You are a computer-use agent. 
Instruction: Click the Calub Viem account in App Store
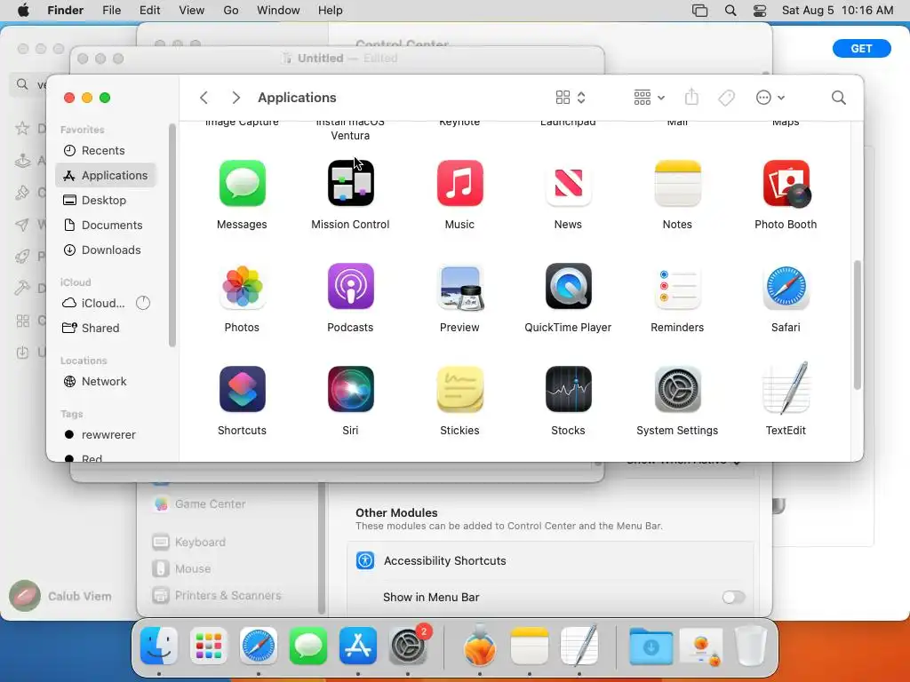tap(60, 596)
